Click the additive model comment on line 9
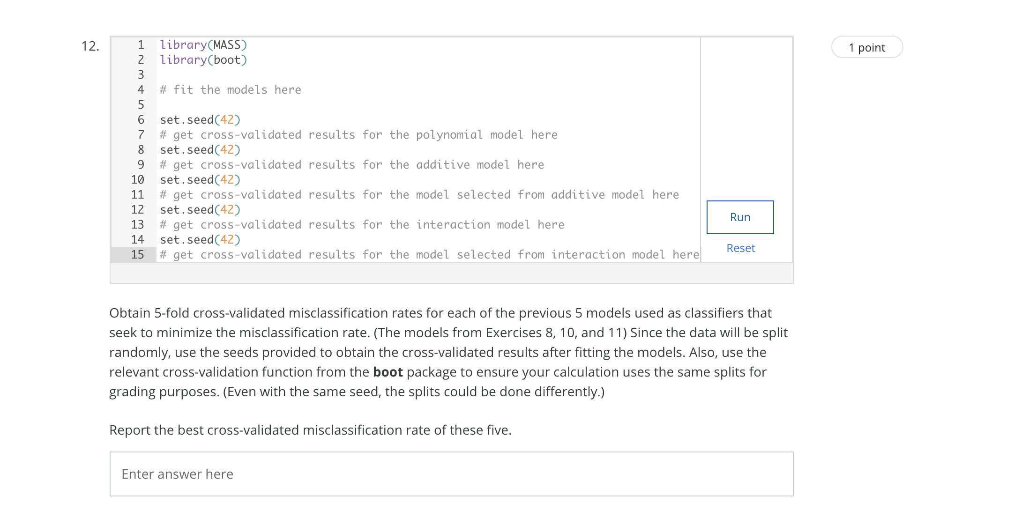 [x=352, y=165]
